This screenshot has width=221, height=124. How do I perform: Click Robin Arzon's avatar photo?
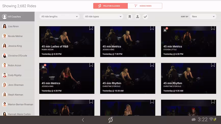pos(5,65)
